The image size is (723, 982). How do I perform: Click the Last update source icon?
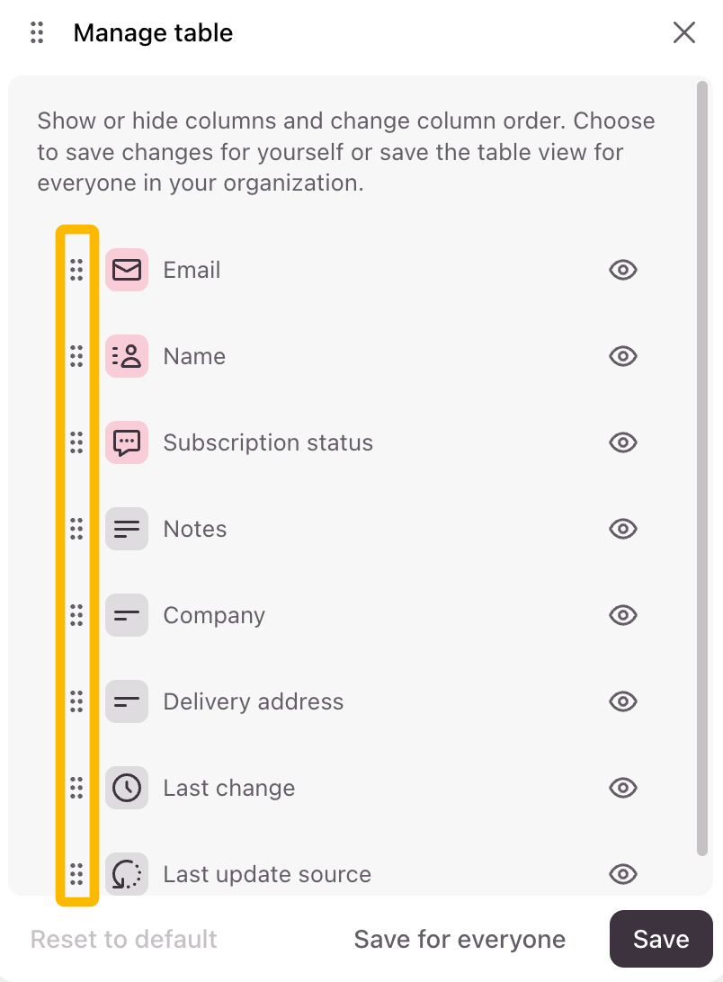pos(127,874)
